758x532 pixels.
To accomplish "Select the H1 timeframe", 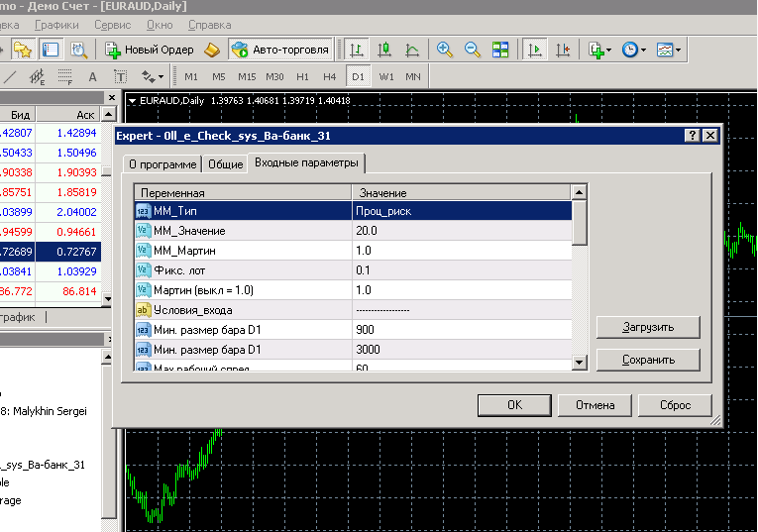I will coord(302,76).
